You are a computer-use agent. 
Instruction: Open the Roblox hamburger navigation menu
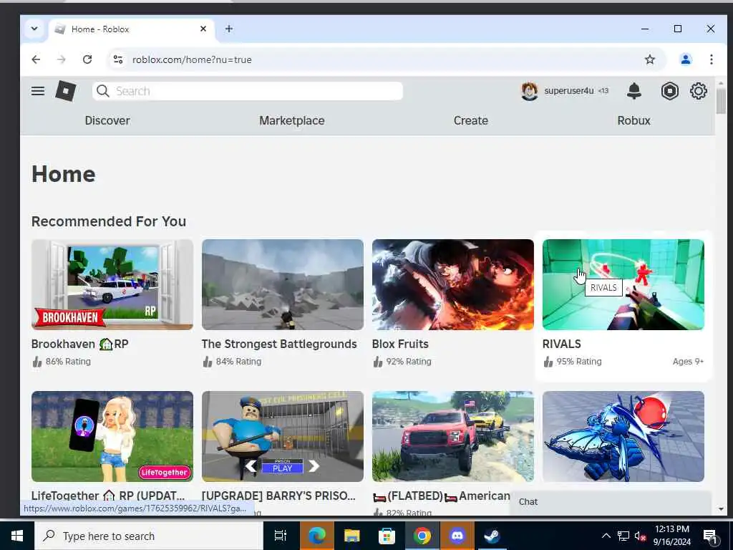pos(38,91)
